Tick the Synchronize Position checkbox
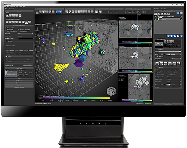The width and height of the screenshot is (187, 148). 137,12
